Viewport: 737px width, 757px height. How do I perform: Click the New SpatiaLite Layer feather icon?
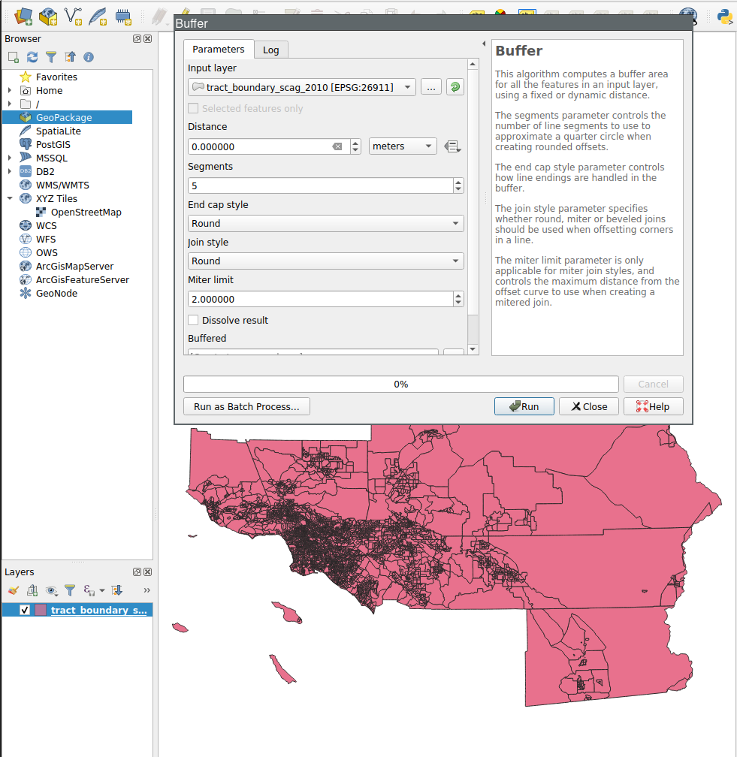(x=98, y=15)
